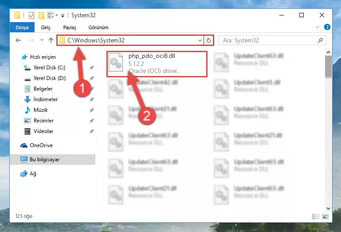Go up one folder level
Image resolution: width=341 pixels, height=232 pixels.
pyautogui.click(x=51, y=40)
